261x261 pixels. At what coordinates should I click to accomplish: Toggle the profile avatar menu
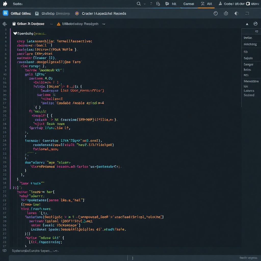point(255,24)
